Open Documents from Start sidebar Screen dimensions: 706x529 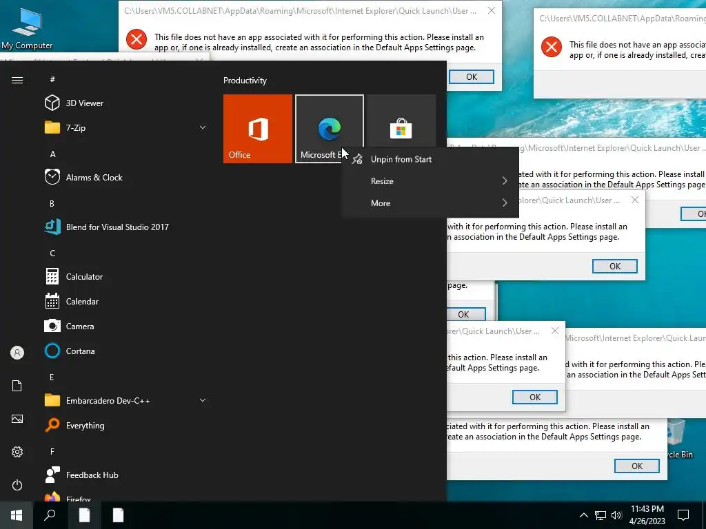tap(17, 386)
